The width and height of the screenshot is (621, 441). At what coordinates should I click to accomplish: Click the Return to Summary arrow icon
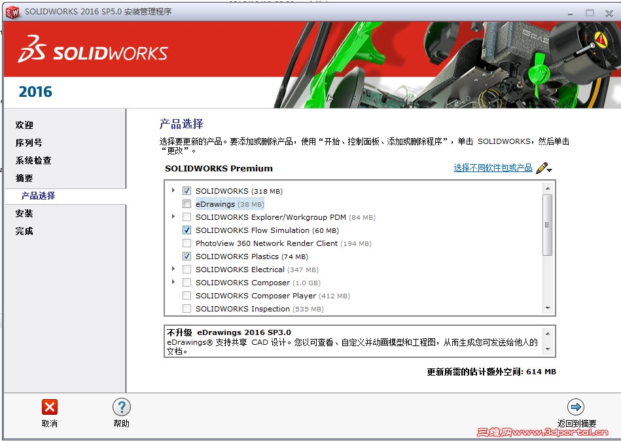[x=576, y=407]
